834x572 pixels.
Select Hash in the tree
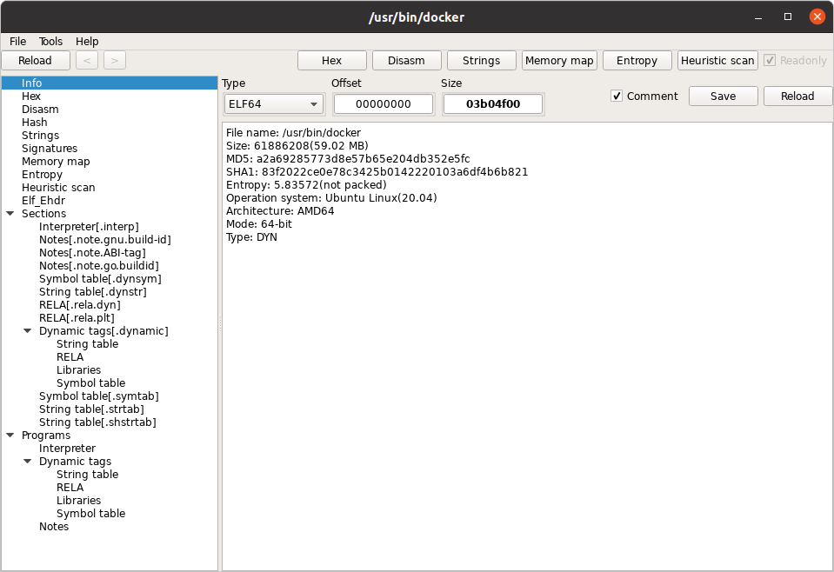tap(35, 123)
